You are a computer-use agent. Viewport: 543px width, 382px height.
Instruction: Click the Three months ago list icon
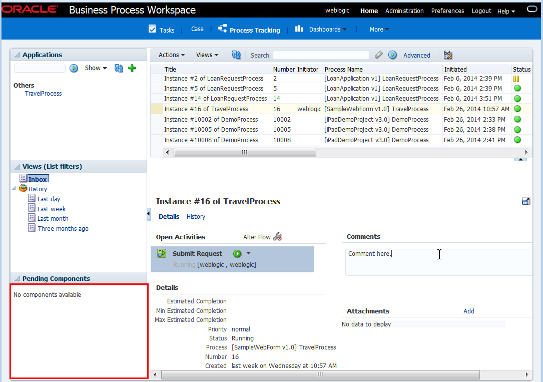click(32, 228)
